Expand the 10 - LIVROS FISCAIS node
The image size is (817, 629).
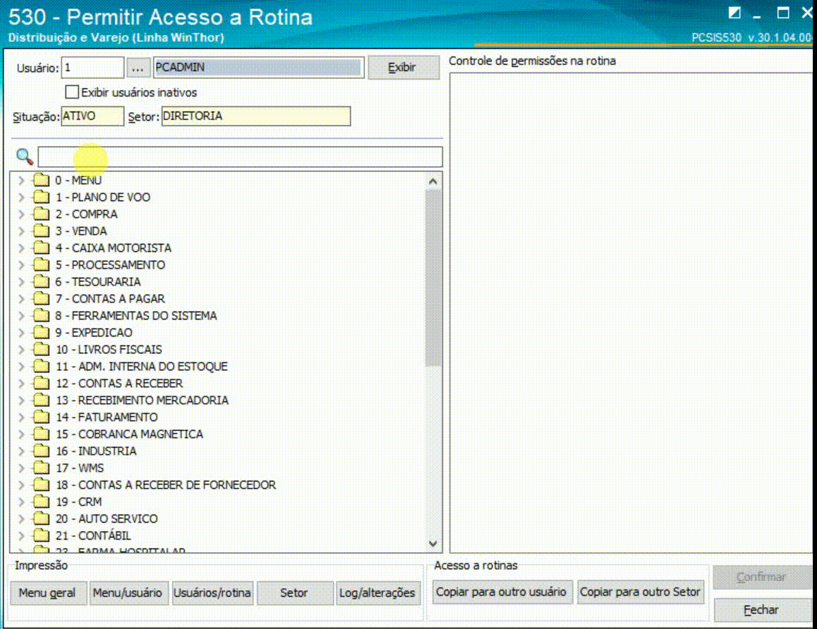coord(21,349)
